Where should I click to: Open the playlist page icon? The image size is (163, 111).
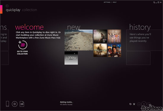click(x=22, y=104)
